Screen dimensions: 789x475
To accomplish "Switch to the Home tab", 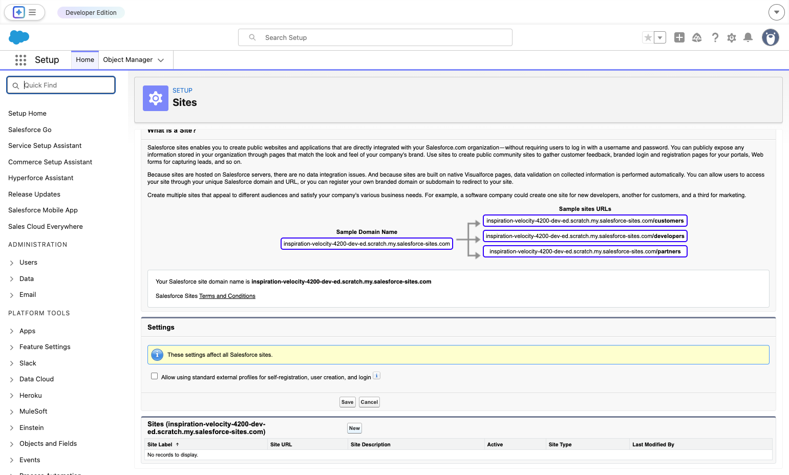I will click(85, 60).
